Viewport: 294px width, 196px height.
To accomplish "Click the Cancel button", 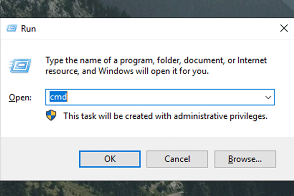I will (177, 159).
